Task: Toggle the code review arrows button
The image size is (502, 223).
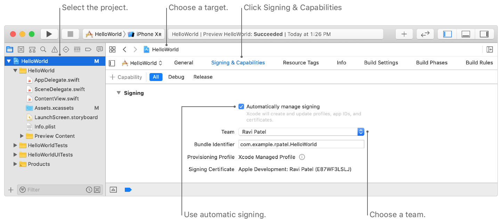Action: click(425, 34)
